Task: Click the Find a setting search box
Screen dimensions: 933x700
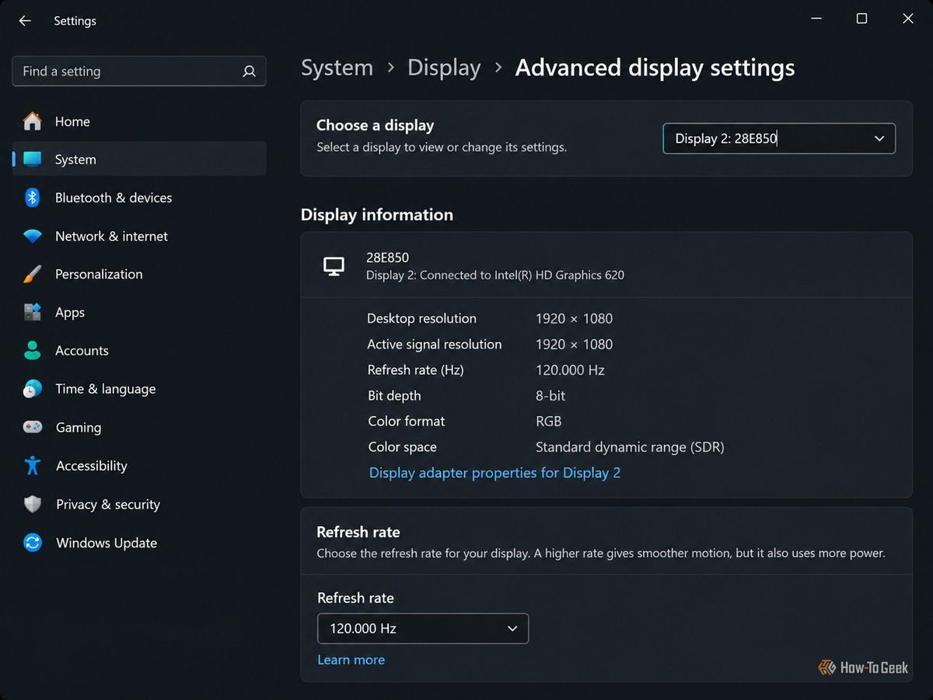Action: pos(139,72)
